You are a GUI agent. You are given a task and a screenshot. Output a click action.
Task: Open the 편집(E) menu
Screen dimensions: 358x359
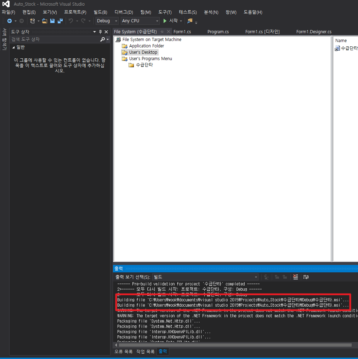pyautogui.click(x=29, y=12)
